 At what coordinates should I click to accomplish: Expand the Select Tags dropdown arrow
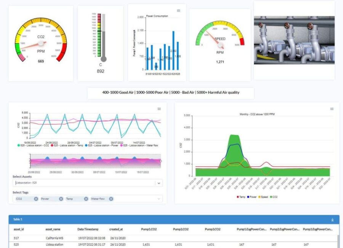tap(159, 199)
